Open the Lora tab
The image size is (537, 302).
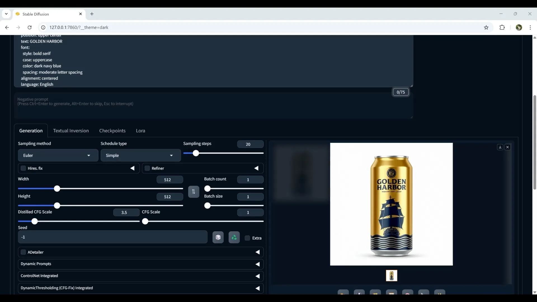[140, 131]
